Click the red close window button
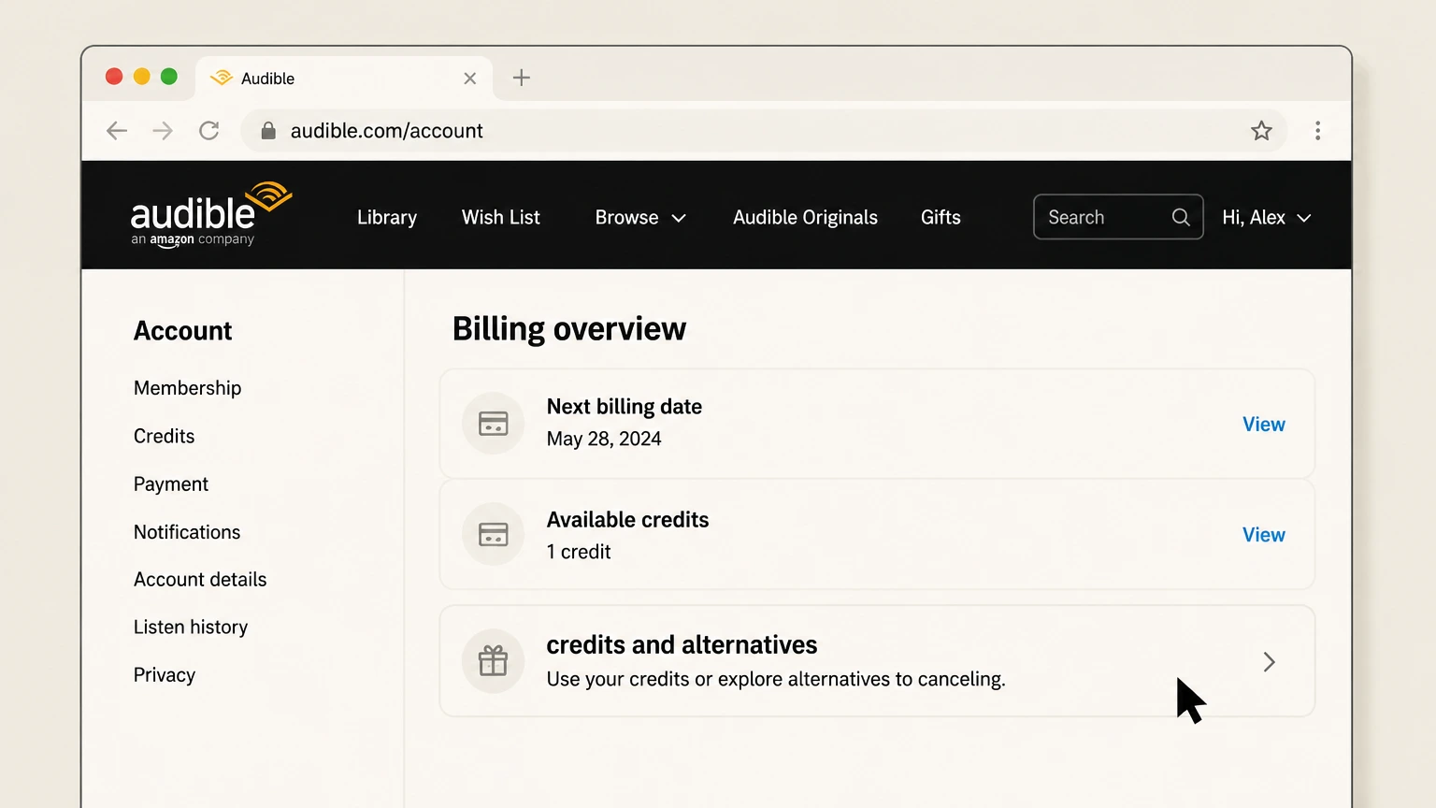1436x808 pixels. click(x=114, y=77)
